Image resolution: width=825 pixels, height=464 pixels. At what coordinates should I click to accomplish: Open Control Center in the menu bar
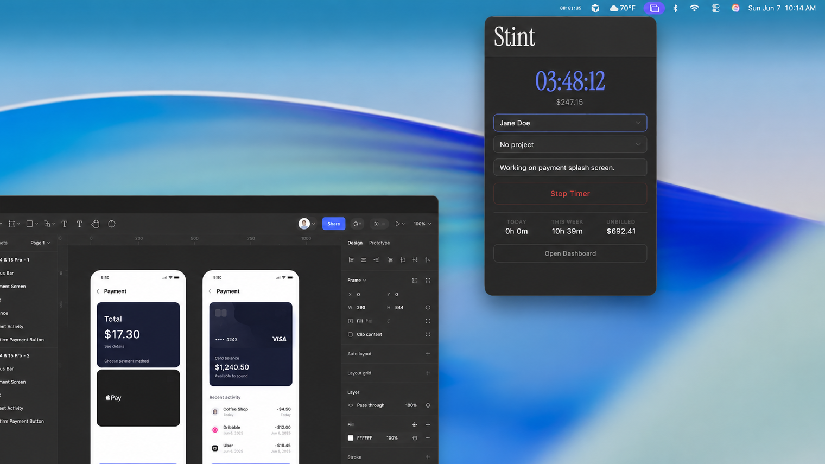click(716, 8)
